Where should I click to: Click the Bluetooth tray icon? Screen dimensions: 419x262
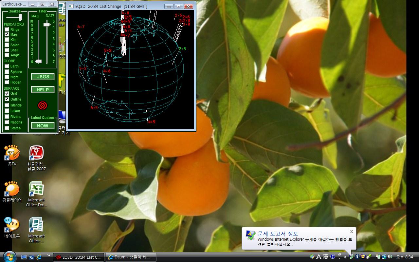pyautogui.click(x=357, y=257)
